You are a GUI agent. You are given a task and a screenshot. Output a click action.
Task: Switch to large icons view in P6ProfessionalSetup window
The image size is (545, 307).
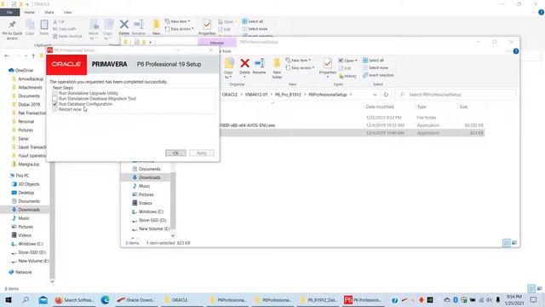[514, 242]
